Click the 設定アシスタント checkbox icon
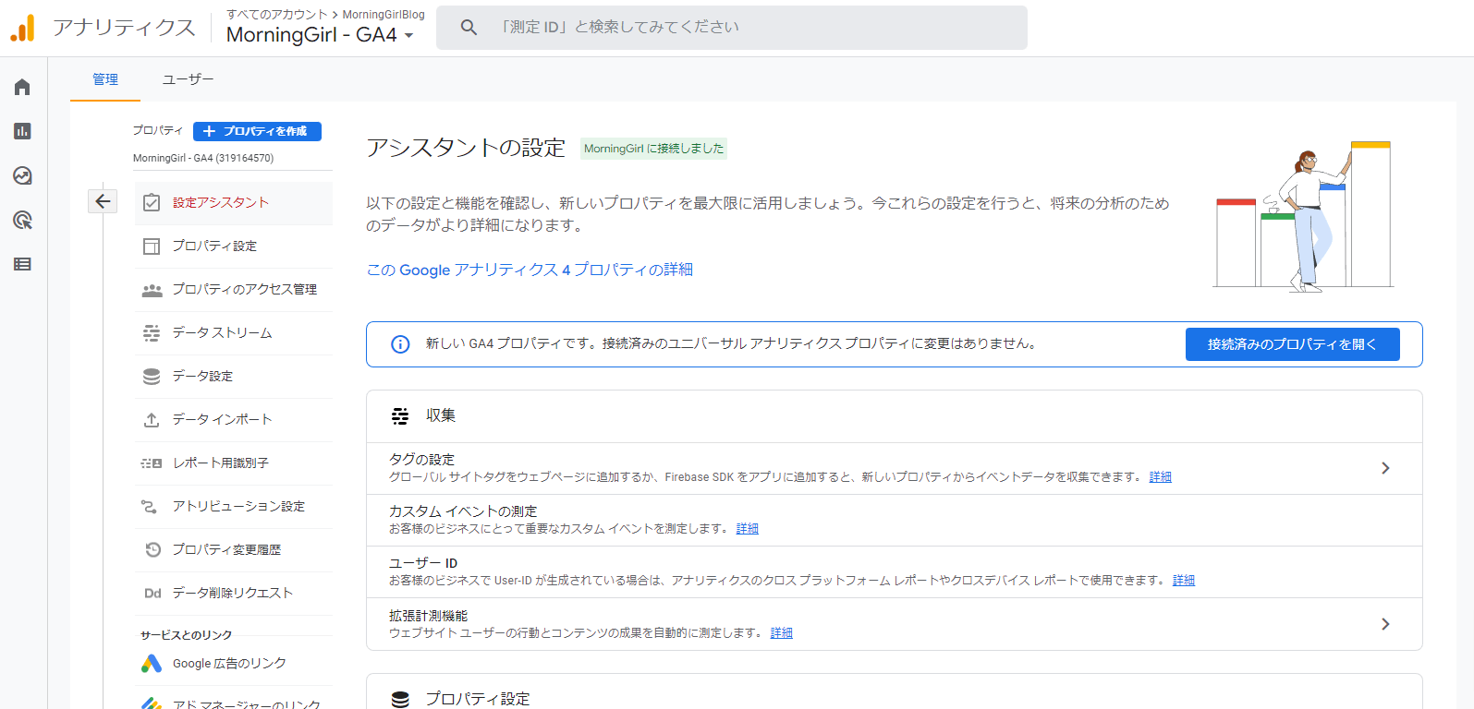1474x709 pixels. click(152, 203)
